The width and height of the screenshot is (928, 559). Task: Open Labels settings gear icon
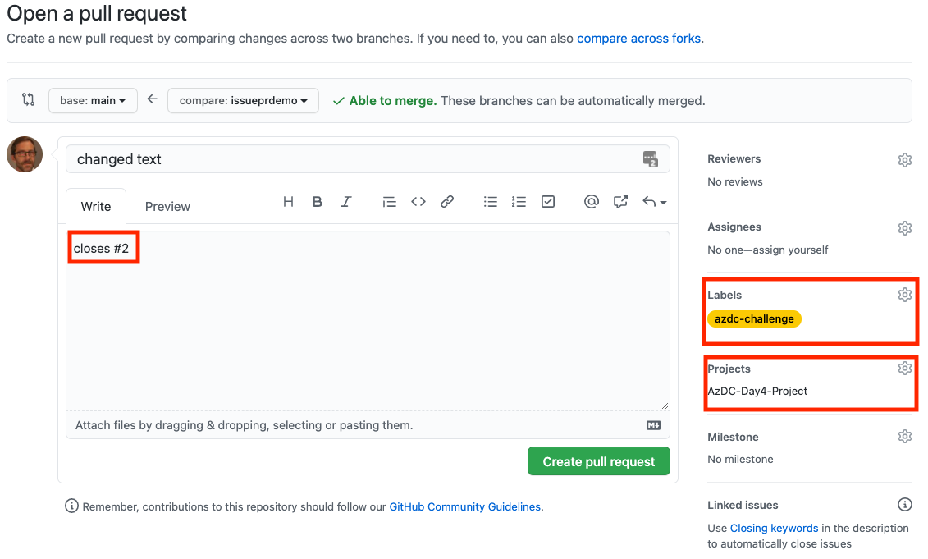click(x=904, y=295)
